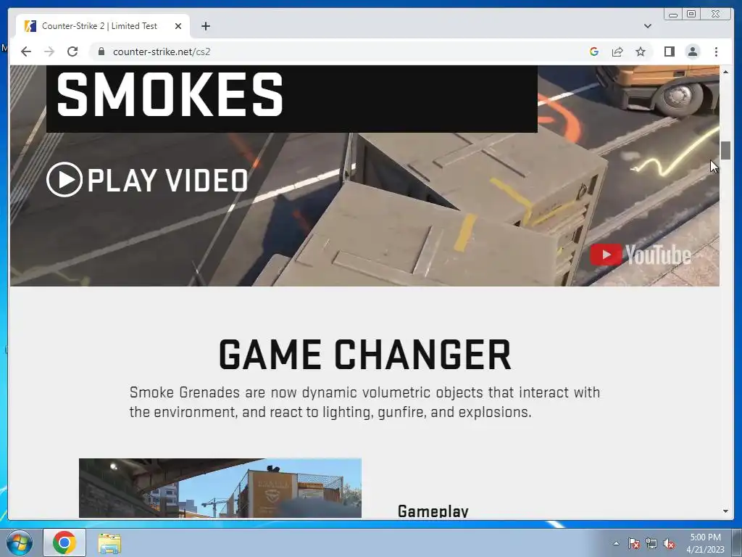Click the YouTube logo on the video
The width and height of the screenshot is (742, 557).
click(641, 255)
